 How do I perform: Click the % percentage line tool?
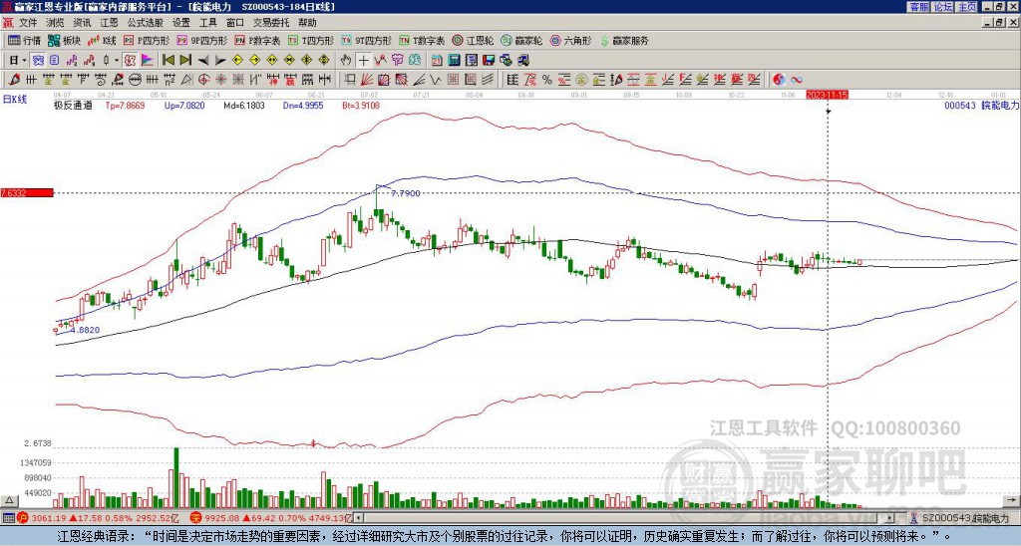tap(547, 80)
